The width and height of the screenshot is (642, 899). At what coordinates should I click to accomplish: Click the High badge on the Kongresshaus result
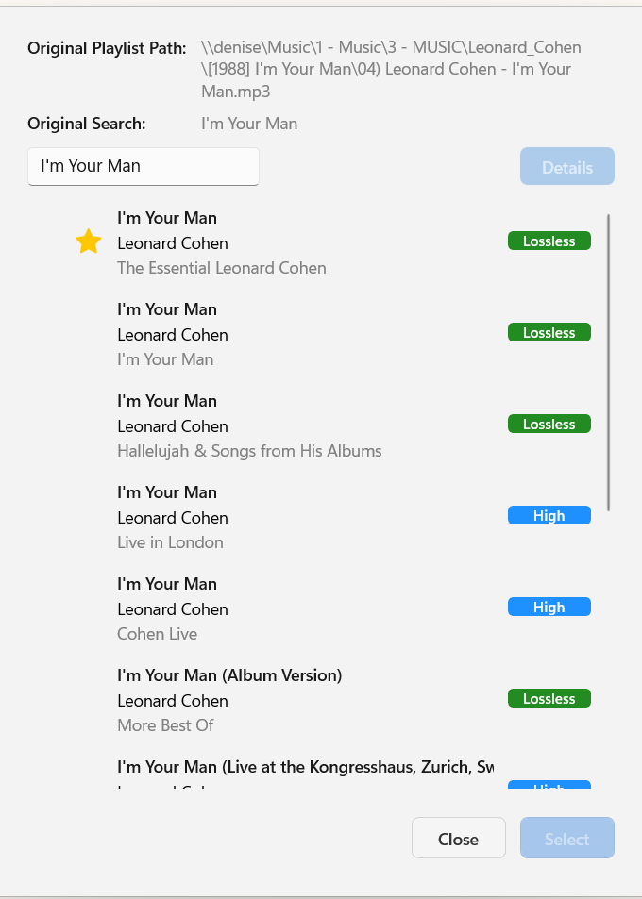click(x=549, y=786)
